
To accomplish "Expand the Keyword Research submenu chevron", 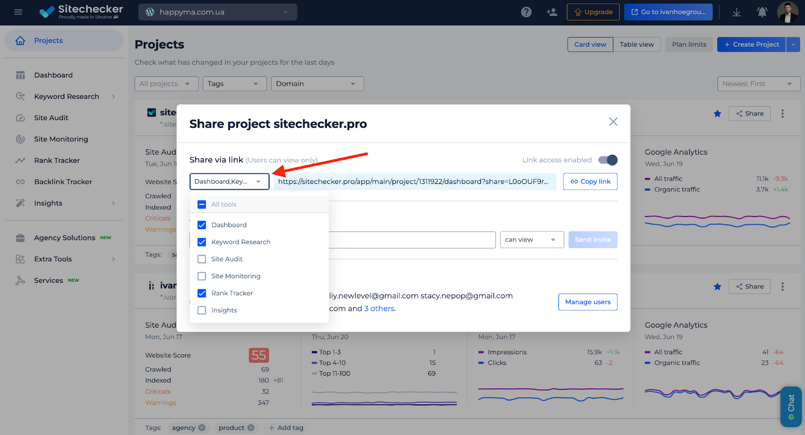I will coord(114,96).
